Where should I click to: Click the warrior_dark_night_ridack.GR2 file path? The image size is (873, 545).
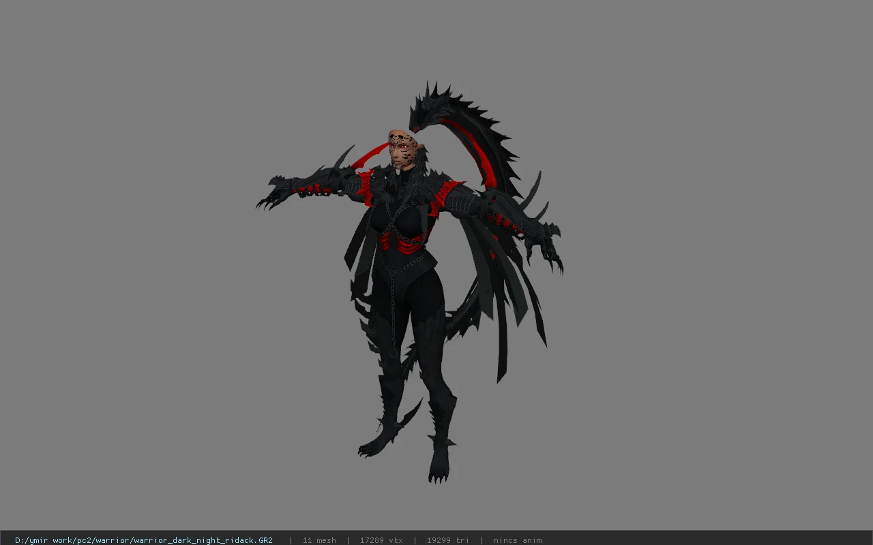click(x=144, y=540)
